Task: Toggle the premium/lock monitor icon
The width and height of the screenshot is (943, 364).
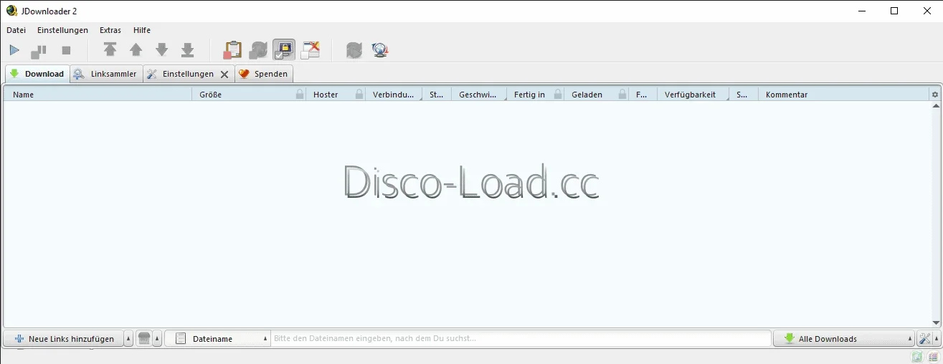Action: coord(284,50)
